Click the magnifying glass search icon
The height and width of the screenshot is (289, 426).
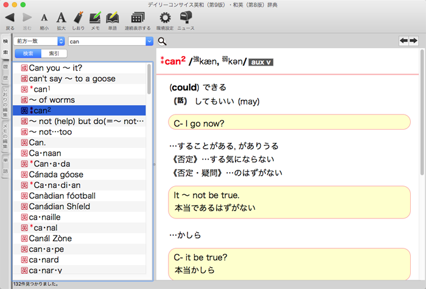162,41
